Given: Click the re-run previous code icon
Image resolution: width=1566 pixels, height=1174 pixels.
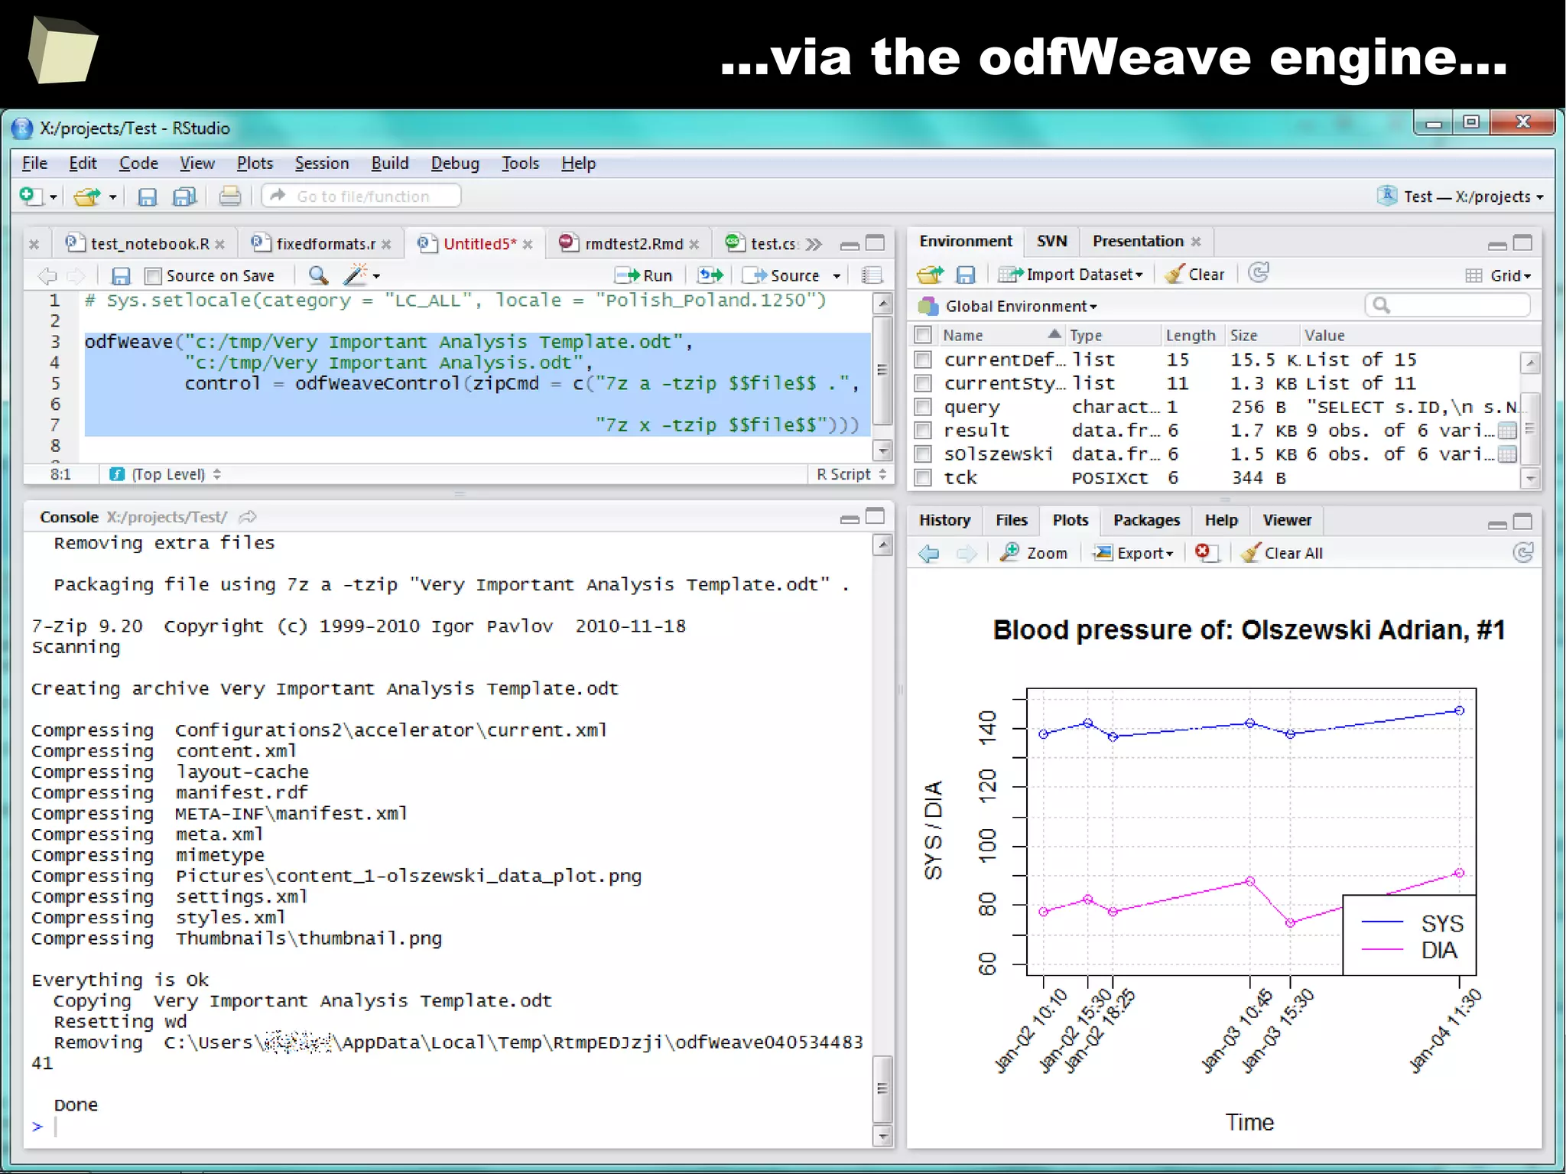Looking at the screenshot, I should tap(710, 275).
